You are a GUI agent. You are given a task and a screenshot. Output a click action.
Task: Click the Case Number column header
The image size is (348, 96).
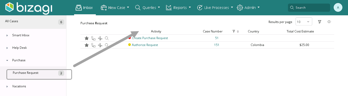[x=213, y=31]
